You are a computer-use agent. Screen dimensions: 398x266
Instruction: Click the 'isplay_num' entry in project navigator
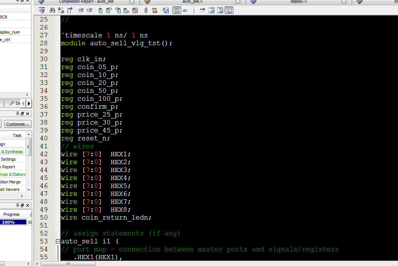(x=10, y=32)
